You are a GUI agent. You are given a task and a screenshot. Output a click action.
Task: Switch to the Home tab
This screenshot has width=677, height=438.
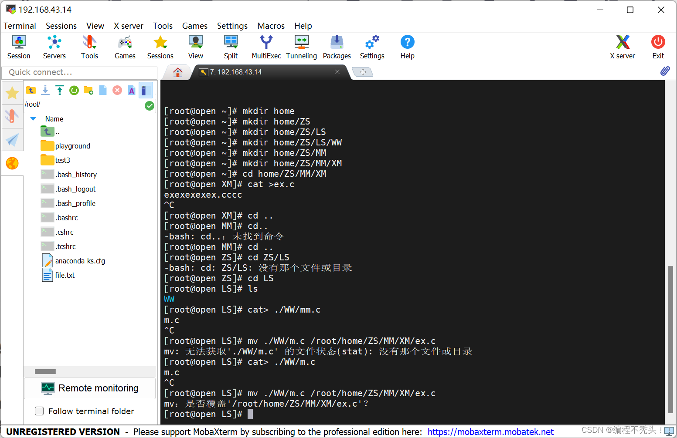[177, 72]
